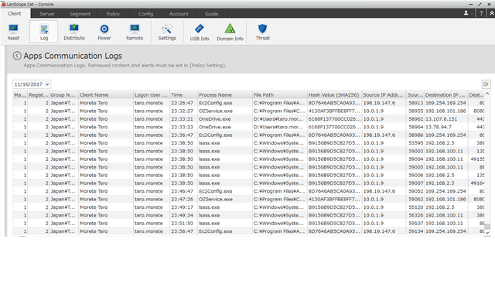Switch to the Policy tab
Viewport: 495px width, 294px height.
113,14
